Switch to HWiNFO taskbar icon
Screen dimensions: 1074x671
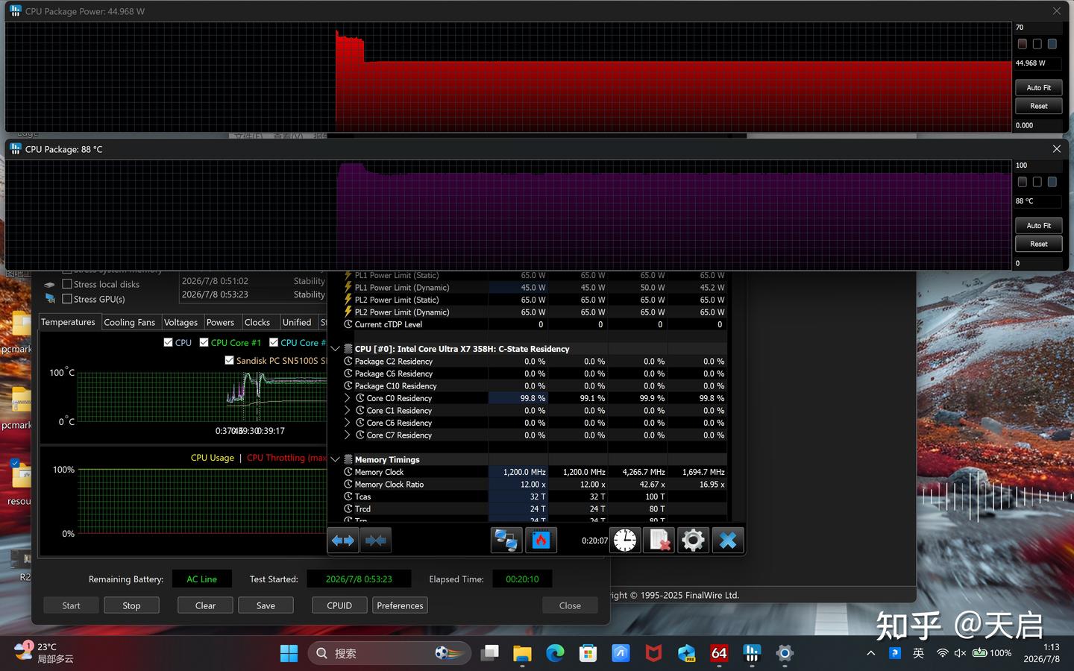point(752,654)
